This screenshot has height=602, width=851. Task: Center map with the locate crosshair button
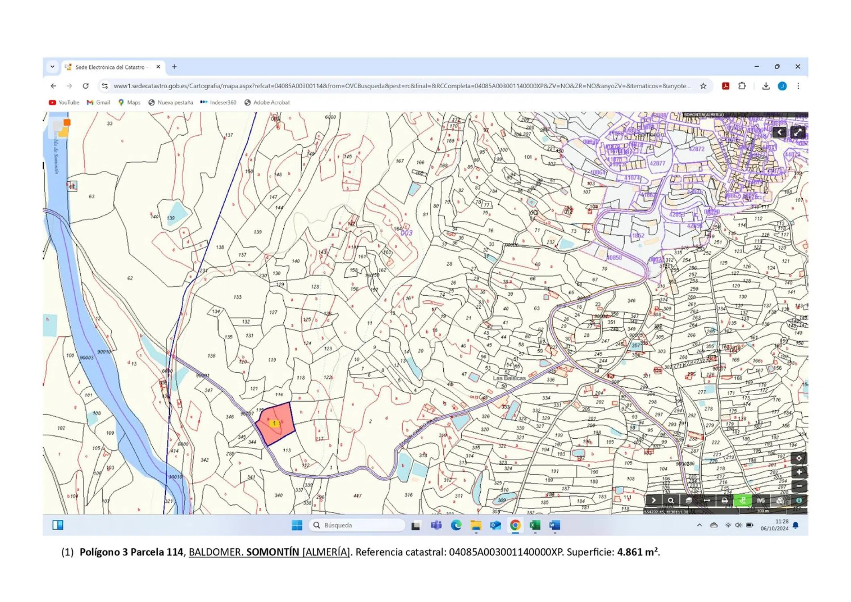pyautogui.click(x=798, y=458)
